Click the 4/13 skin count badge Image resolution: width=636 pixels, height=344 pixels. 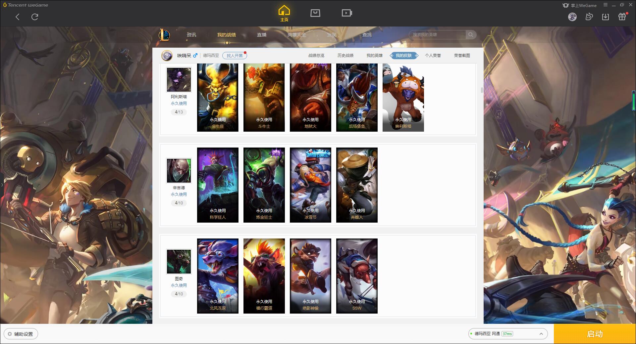(179, 112)
